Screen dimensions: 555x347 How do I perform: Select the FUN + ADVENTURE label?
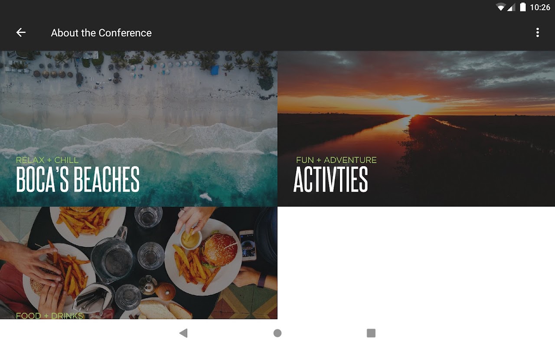point(336,160)
